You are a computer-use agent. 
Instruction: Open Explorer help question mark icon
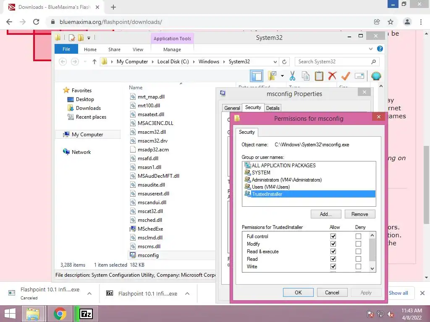(380, 49)
